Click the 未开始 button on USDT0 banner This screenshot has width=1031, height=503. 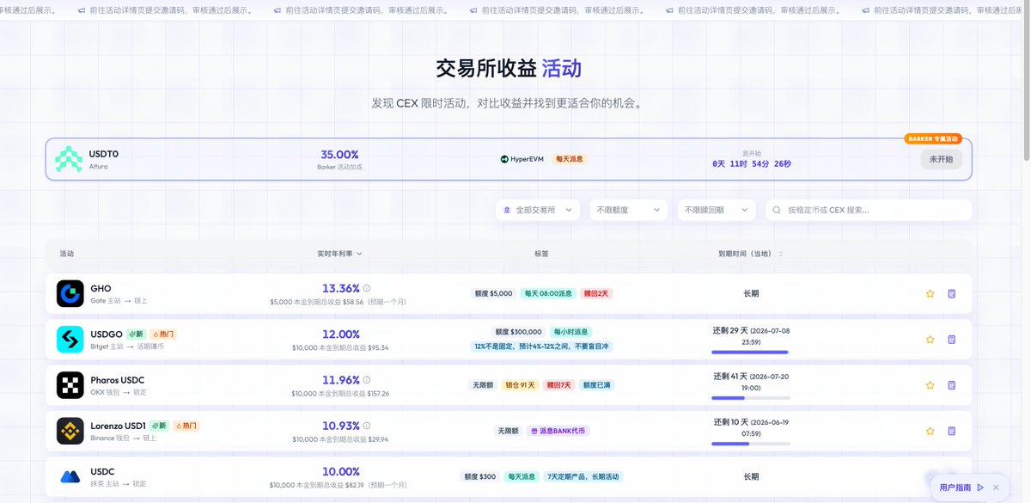pyautogui.click(x=941, y=159)
